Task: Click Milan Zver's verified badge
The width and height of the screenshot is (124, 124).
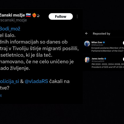Action: (104, 43)
